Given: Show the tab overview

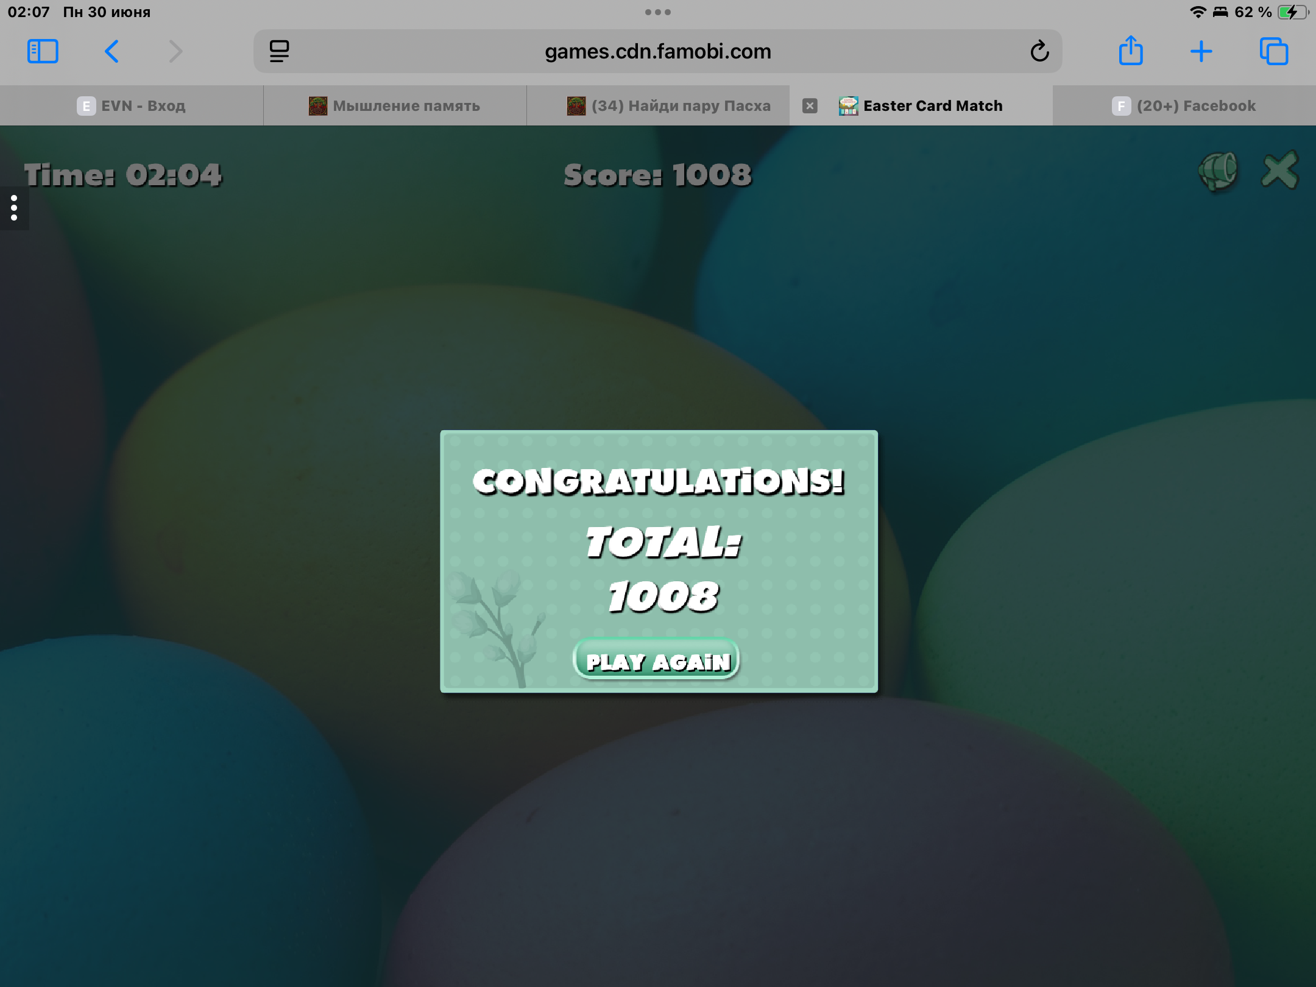Looking at the screenshot, I should pyautogui.click(x=1273, y=51).
